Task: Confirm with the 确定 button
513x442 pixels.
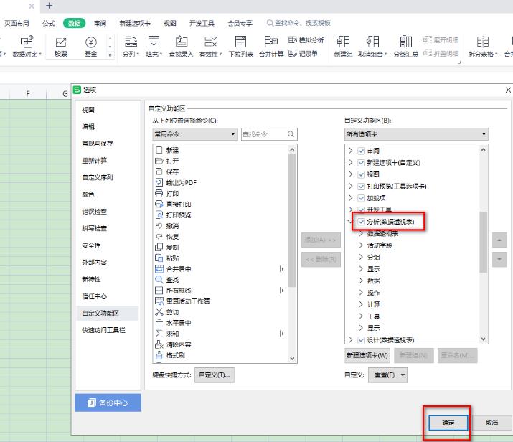Action: pos(448,423)
